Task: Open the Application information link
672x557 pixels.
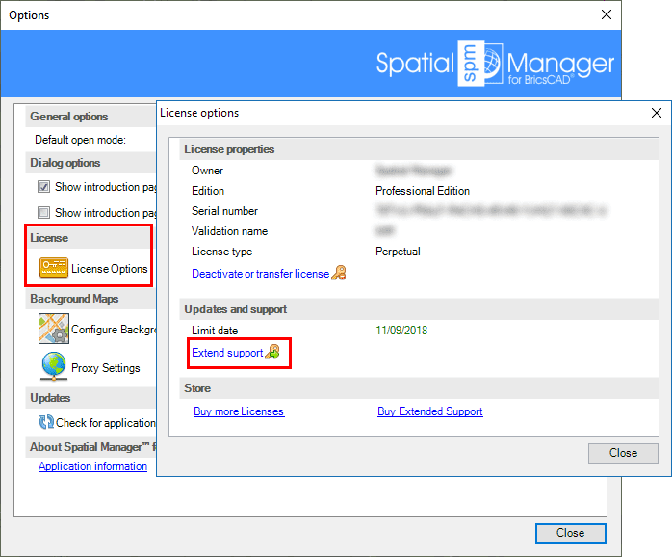Action: coord(92,466)
